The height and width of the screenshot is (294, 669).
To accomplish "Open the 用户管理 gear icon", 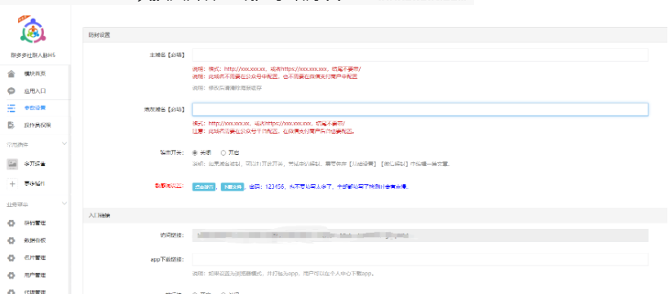I will pos(11,275).
